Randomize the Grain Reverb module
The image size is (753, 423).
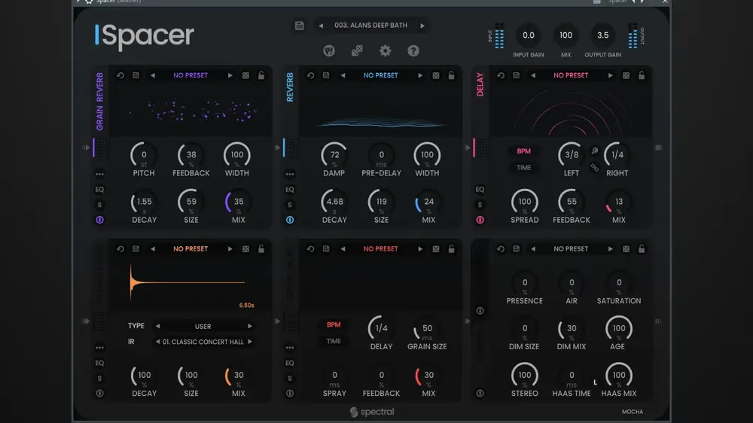(245, 75)
